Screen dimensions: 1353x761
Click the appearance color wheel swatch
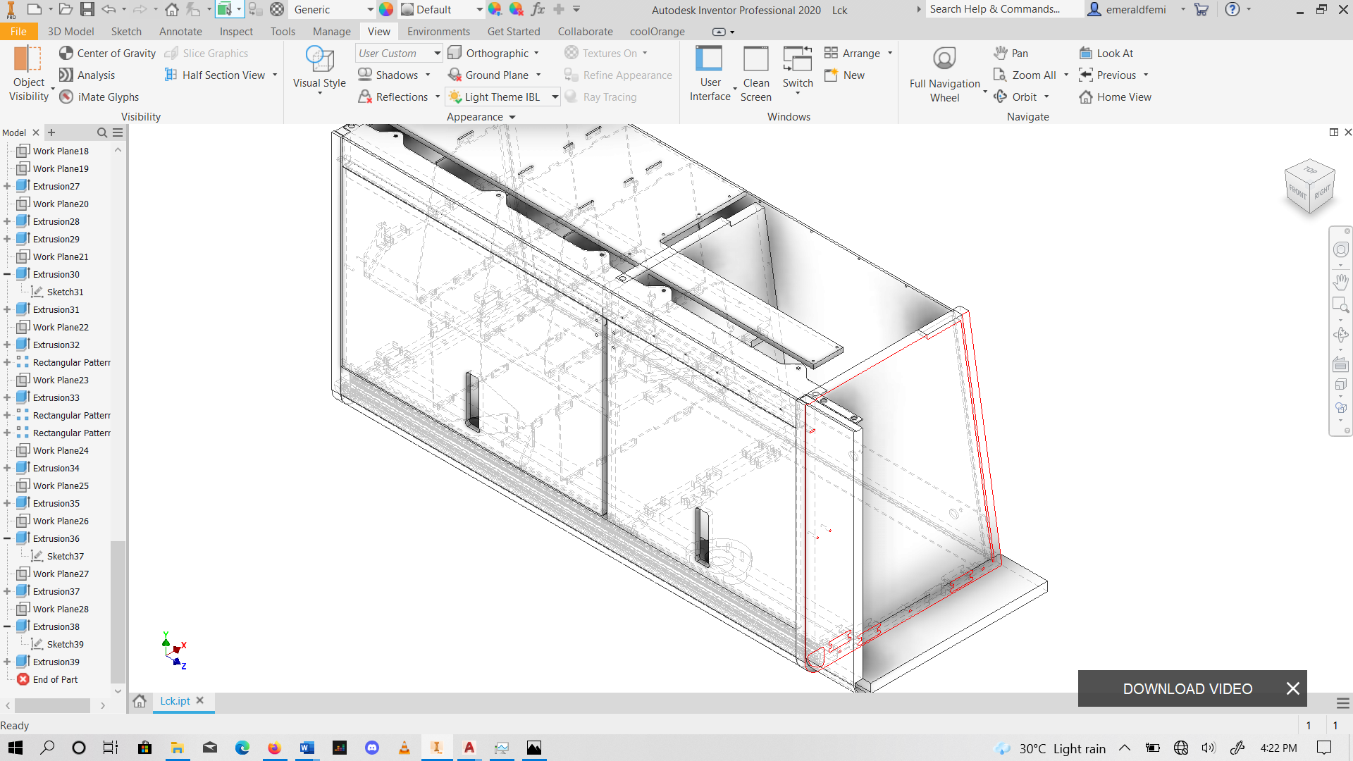click(x=386, y=9)
